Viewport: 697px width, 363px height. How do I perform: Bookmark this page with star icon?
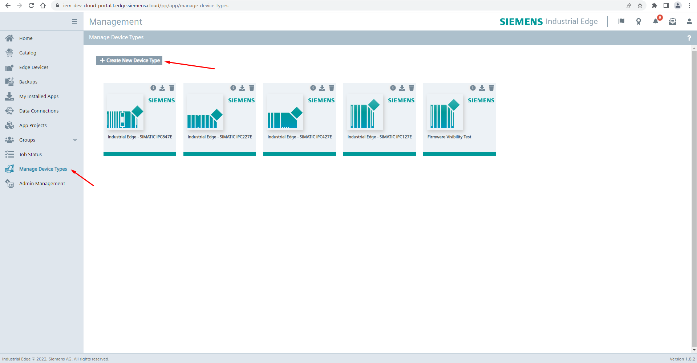click(640, 5)
